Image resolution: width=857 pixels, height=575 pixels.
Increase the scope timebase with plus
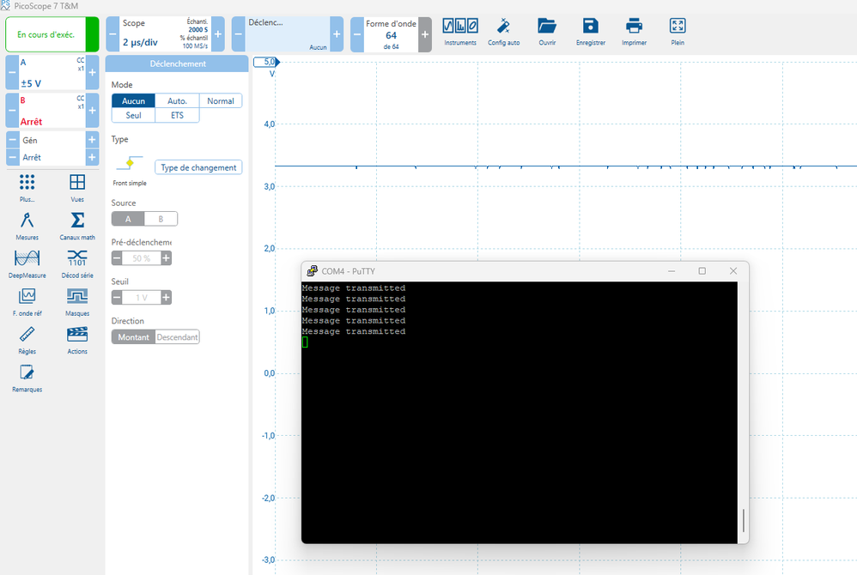pos(218,34)
